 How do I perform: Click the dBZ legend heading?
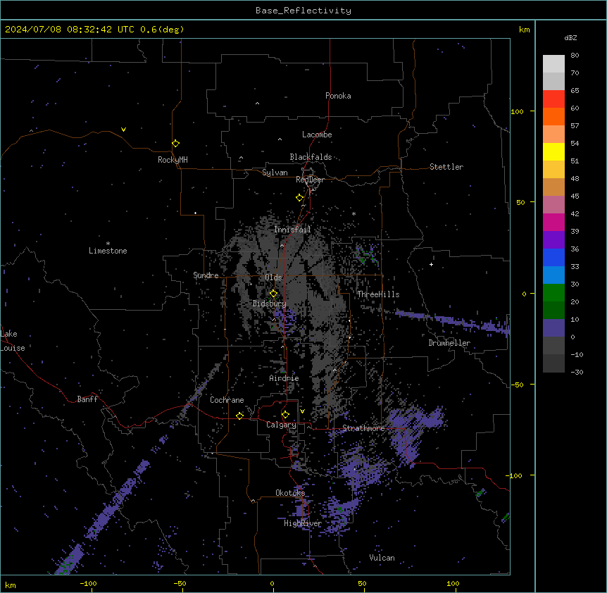click(570, 38)
